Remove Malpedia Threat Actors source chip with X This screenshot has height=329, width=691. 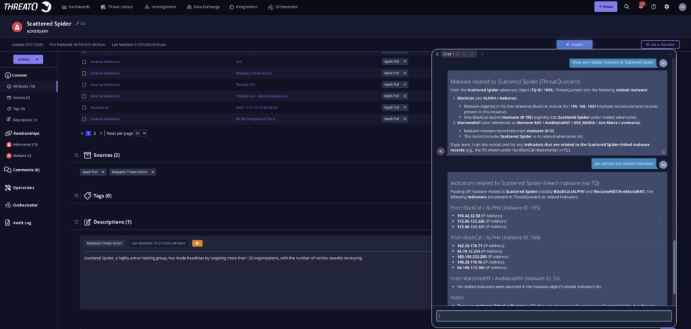coord(153,172)
